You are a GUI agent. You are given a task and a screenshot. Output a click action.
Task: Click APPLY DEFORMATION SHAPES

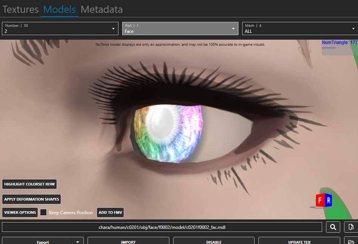[x=31, y=199]
